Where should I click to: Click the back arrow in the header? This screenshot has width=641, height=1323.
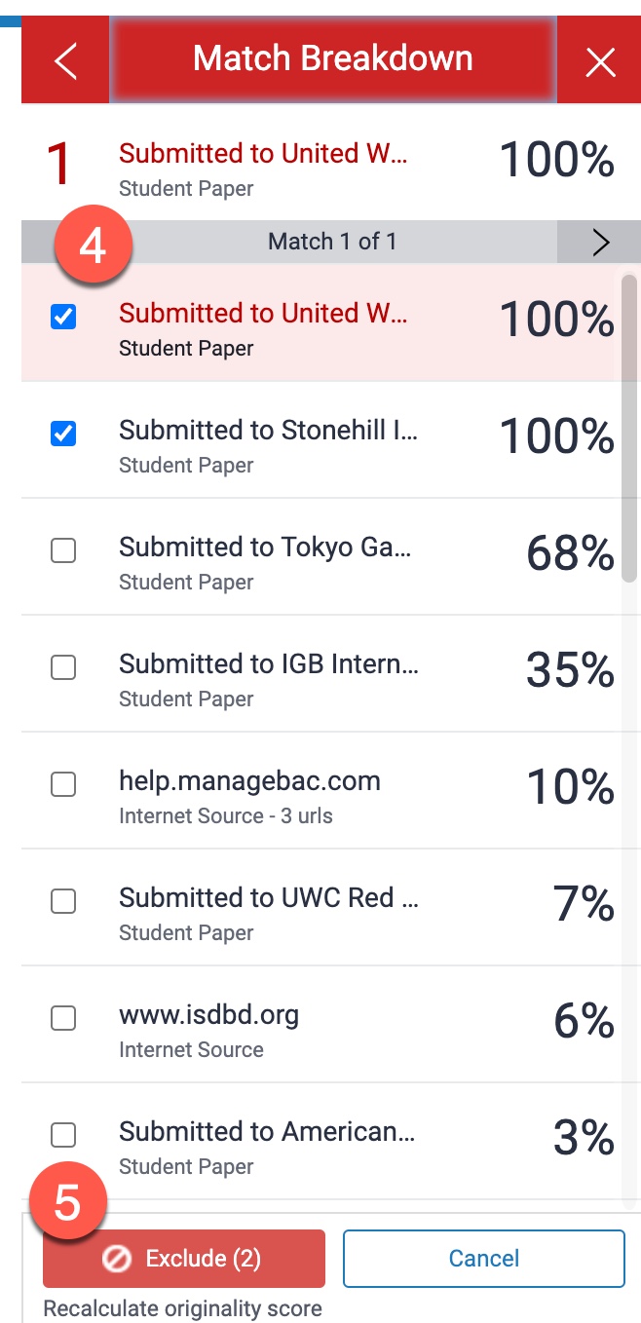coord(64,59)
